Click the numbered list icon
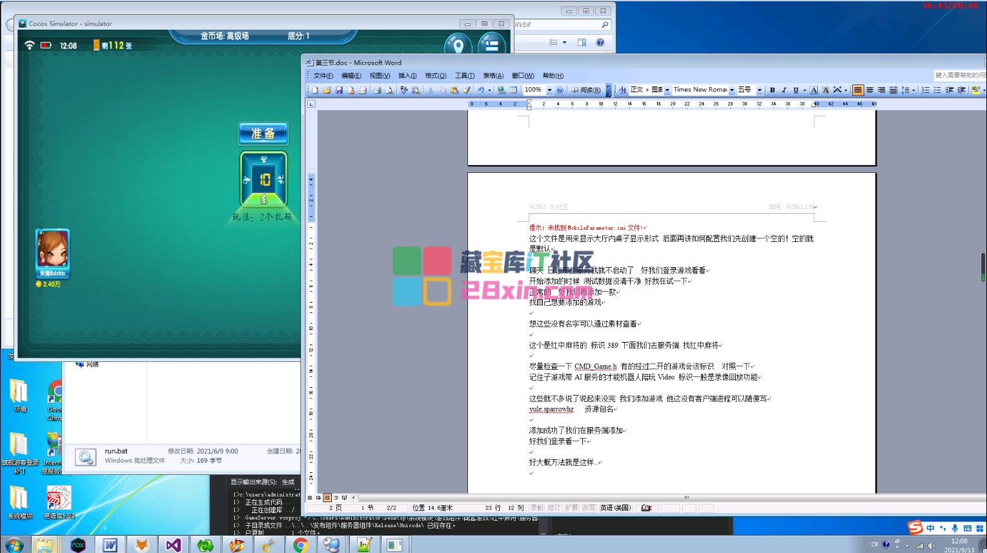 (x=926, y=90)
